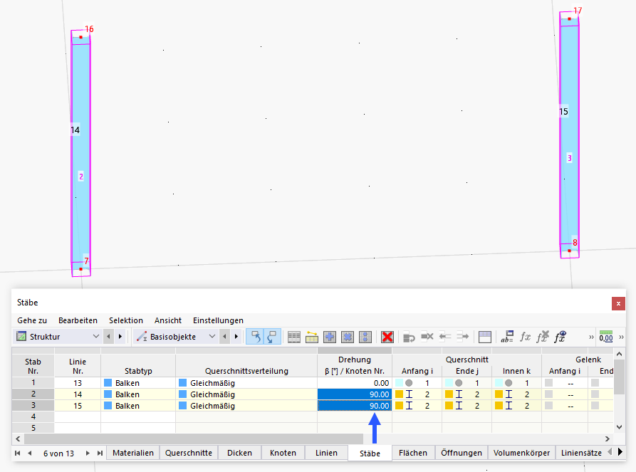The image size is (636, 472).
Task: Switch to the Liniensätze tab
Action: click(581, 453)
